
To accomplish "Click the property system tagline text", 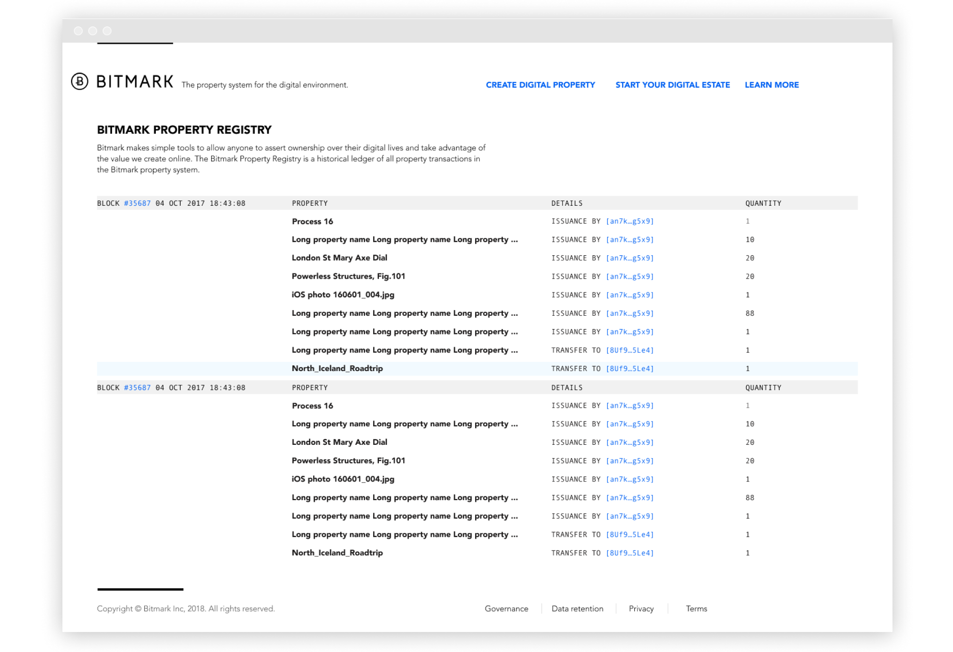I will (x=265, y=85).
